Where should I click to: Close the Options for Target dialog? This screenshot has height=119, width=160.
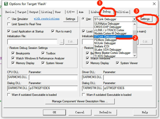click(154, 4)
